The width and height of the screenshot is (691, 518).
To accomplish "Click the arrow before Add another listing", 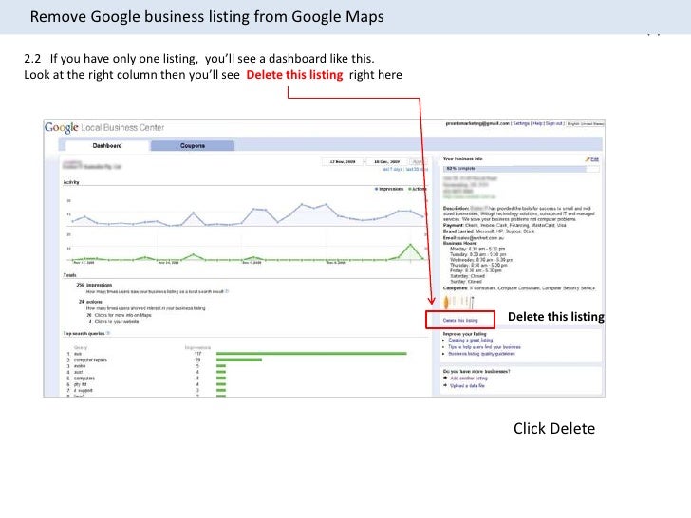I will click(445, 378).
